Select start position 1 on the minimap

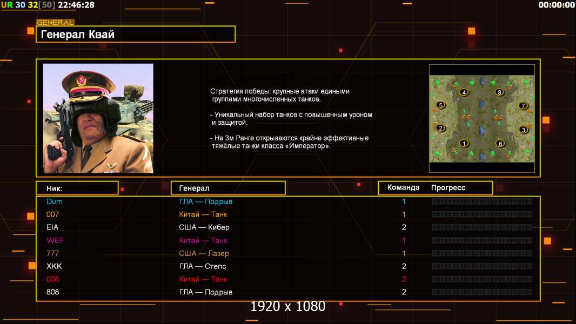click(464, 143)
